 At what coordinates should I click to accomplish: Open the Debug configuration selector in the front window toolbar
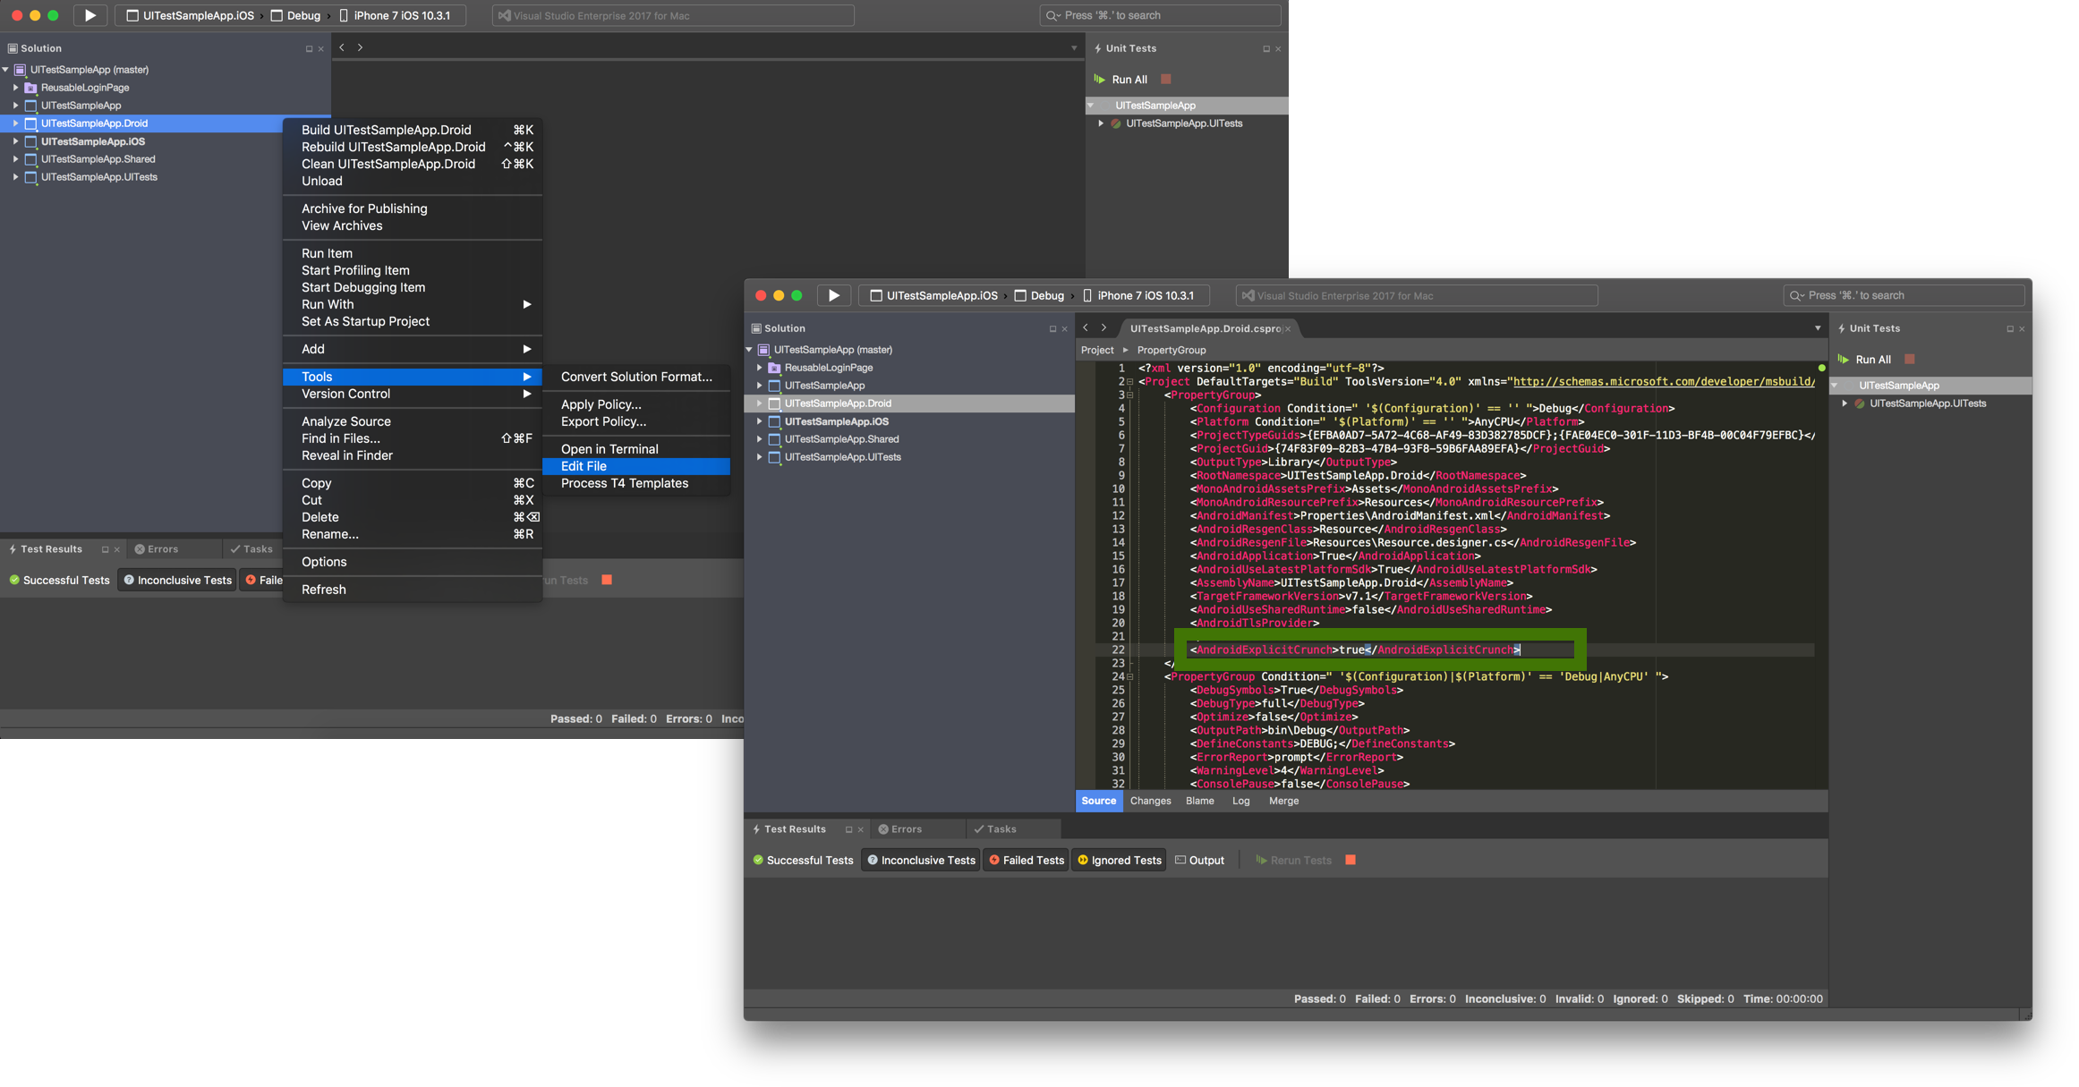coord(1038,295)
